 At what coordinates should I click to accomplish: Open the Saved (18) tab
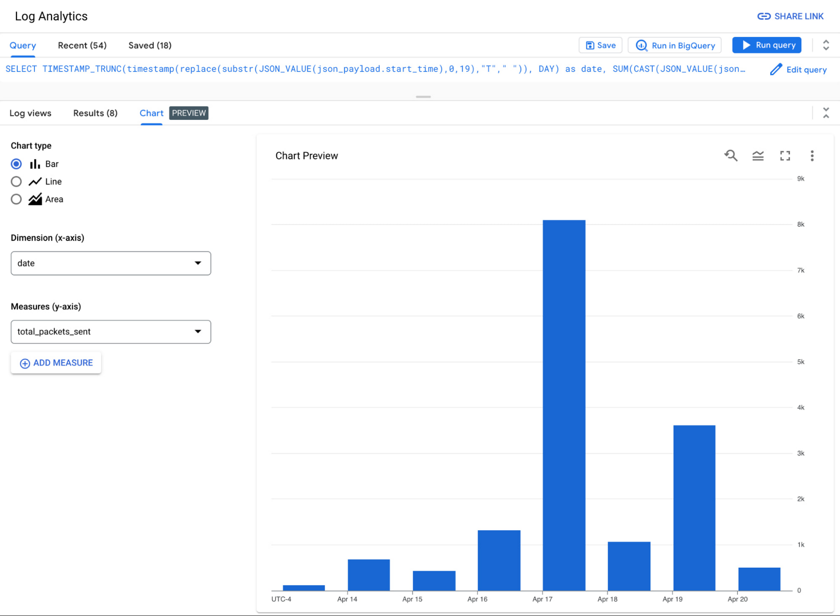[150, 45]
